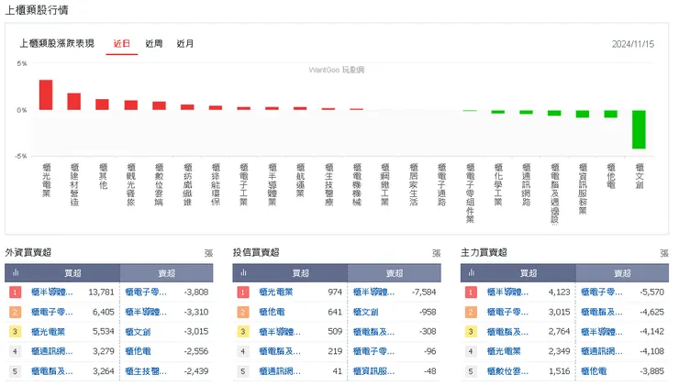Click the 櫃紡織纖維 axis label
Image resolution: width=679 pixels, height=386 pixels.
[187, 184]
